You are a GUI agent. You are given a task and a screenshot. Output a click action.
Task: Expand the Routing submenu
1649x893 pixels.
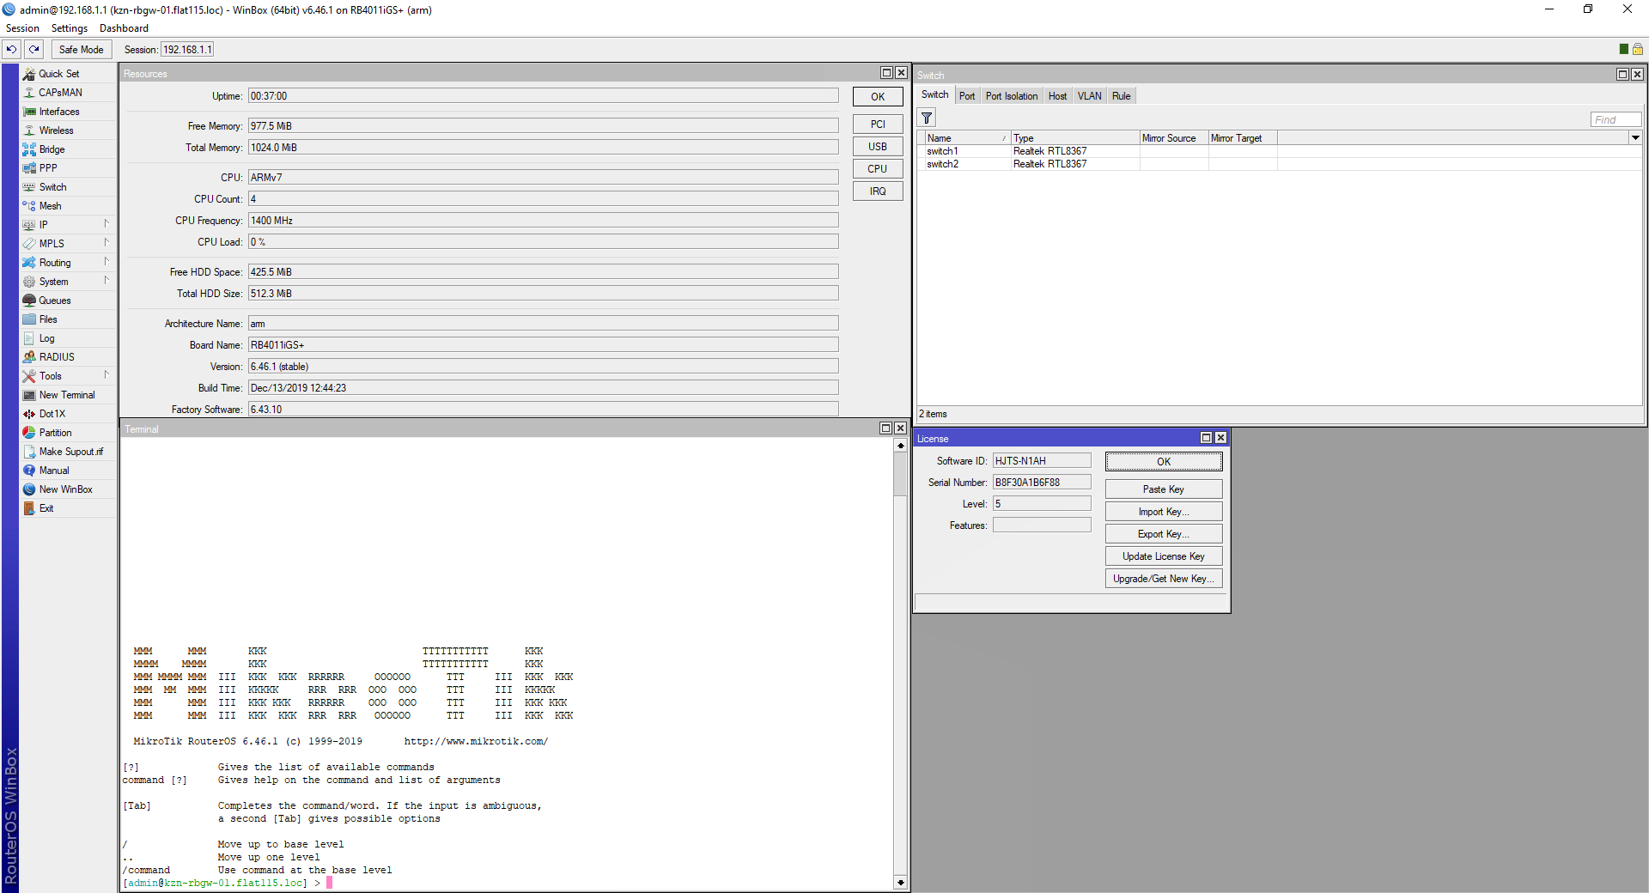pyautogui.click(x=106, y=262)
